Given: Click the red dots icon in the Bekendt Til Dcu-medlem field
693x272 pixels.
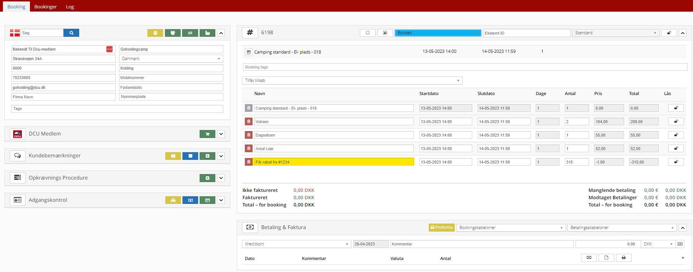Looking at the screenshot, I should tap(109, 49).
